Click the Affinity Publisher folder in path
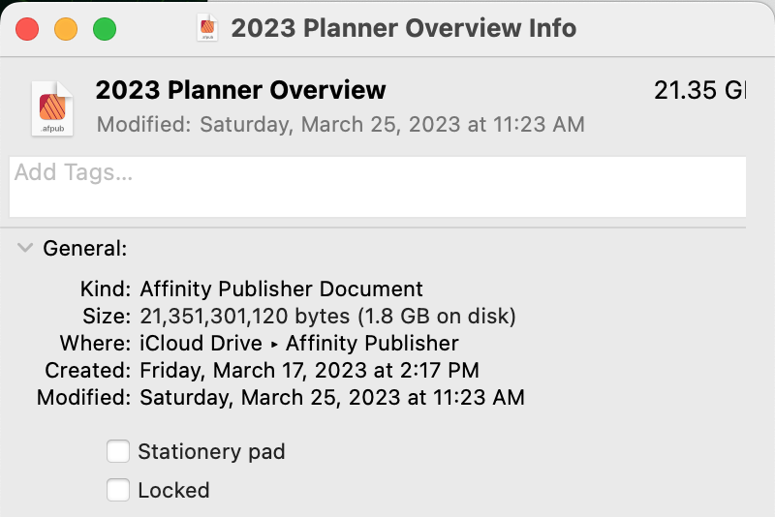Image resolution: width=775 pixels, height=517 pixels. click(x=372, y=343)
